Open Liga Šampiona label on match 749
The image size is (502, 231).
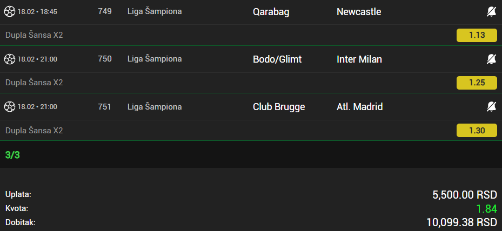pyautogui.click(x=155, y=11)
